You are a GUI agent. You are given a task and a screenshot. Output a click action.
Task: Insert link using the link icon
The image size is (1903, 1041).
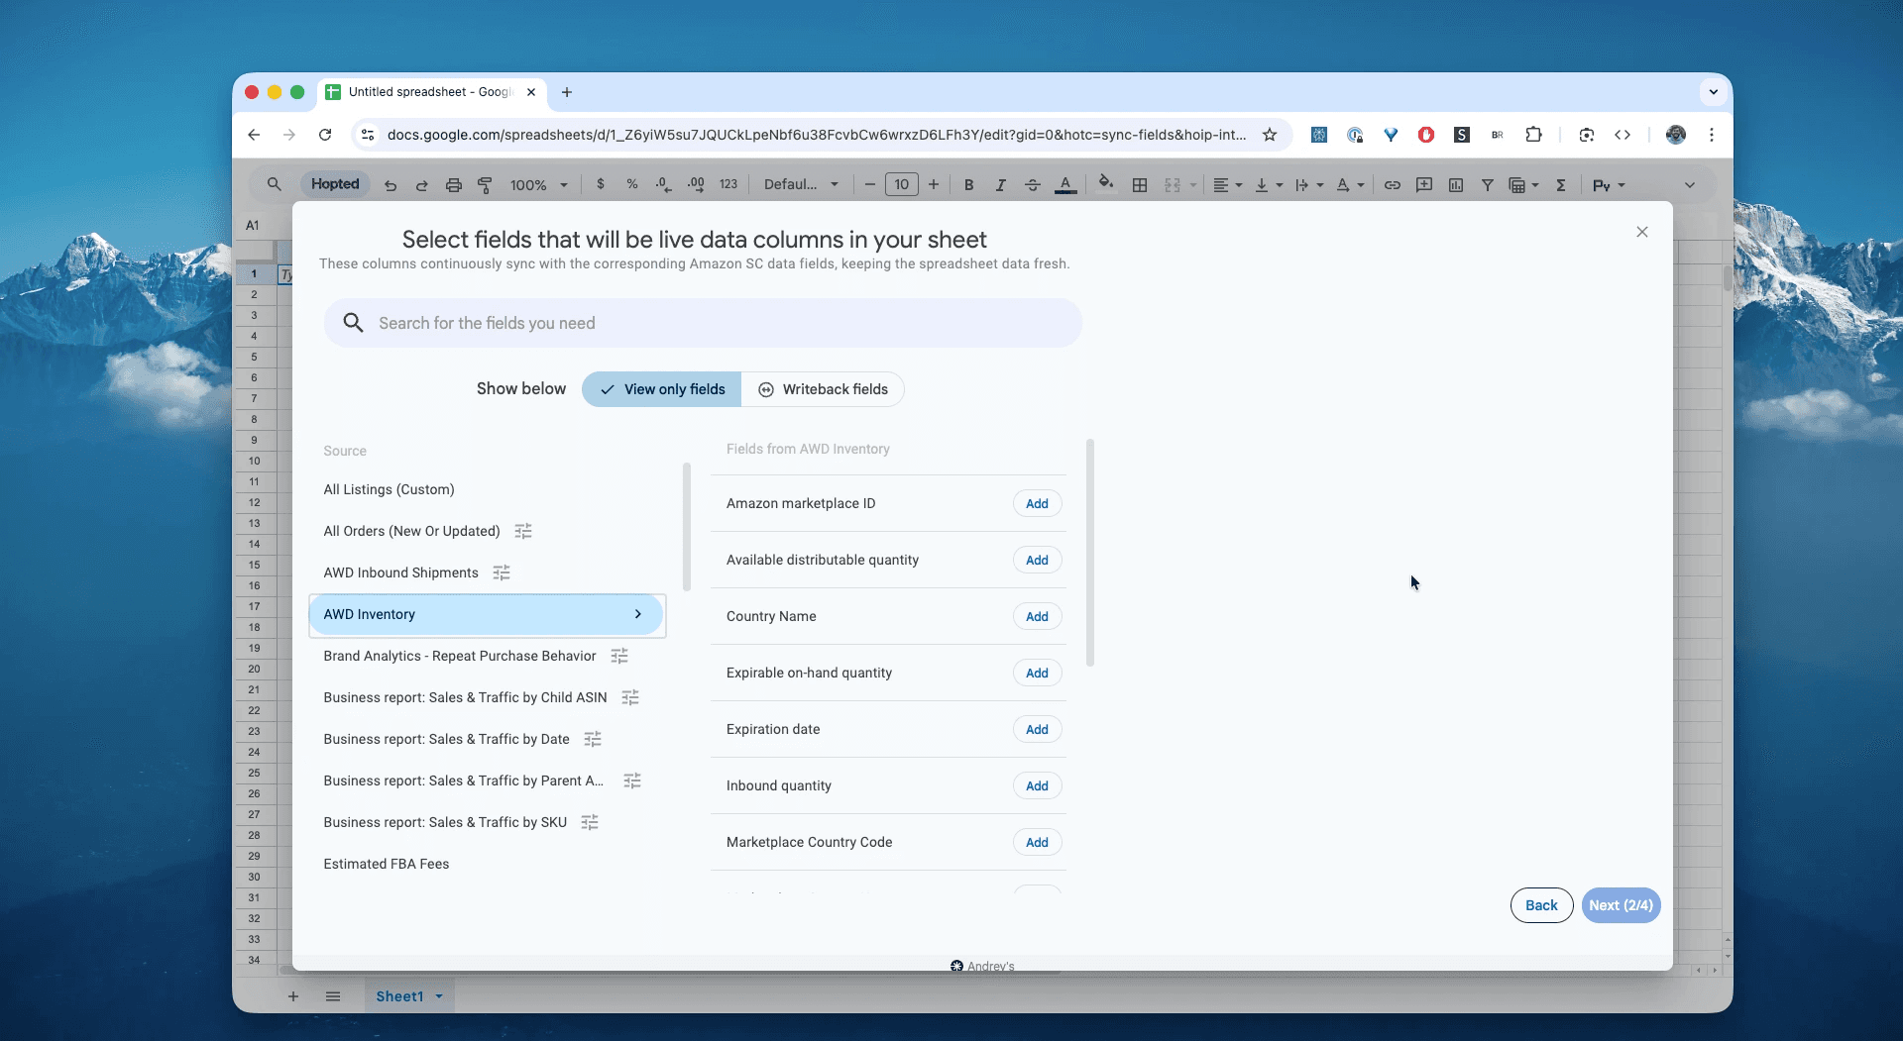coord(1392,185)
